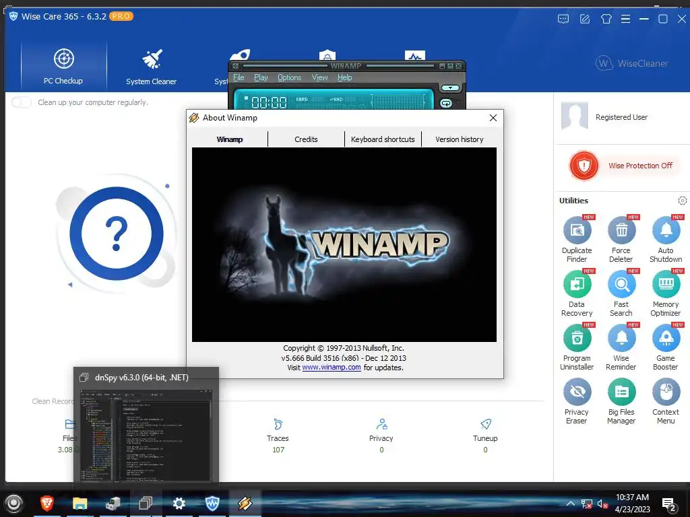Open Winamp Options menu
Viewport: 690px width, 517px height.
click(x=290, y=77)
